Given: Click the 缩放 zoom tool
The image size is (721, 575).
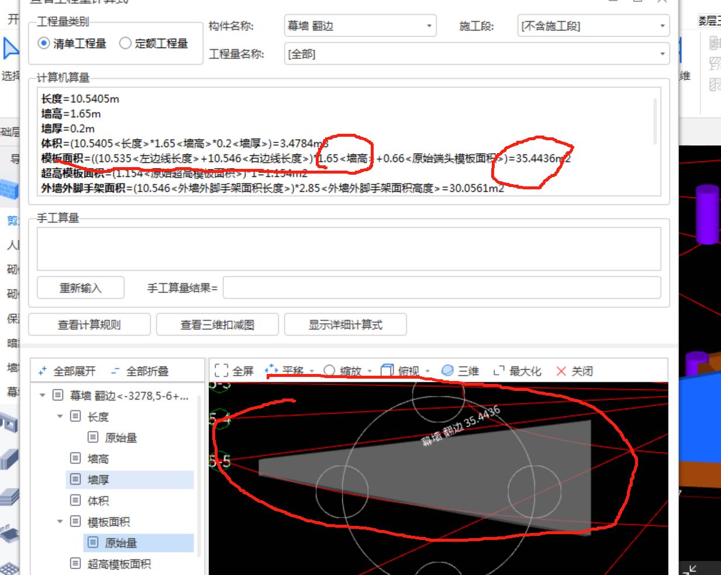Looking at the screenshot, I should click(x=342, y=371).
